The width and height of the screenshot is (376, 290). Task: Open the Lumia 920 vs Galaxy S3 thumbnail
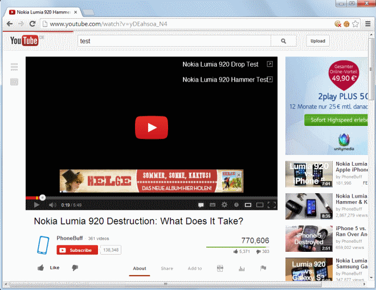tap(309, 269)
